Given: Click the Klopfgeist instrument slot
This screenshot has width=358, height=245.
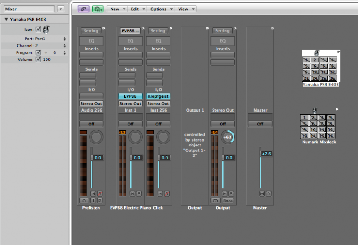Looking at the screenshot, I should tap(158, 96).
